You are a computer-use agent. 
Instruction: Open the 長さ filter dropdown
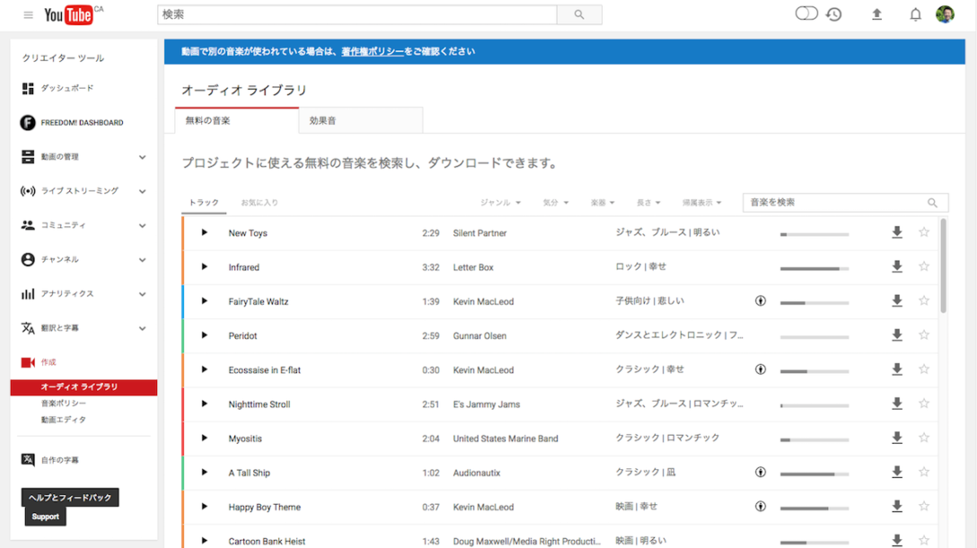[x=648, y=203]
